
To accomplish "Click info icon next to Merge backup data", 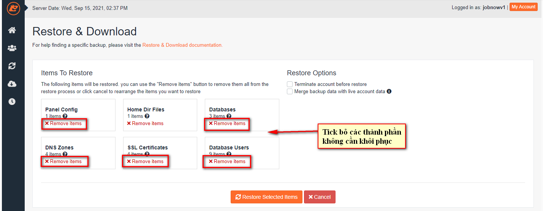I will tap(389, 92).
